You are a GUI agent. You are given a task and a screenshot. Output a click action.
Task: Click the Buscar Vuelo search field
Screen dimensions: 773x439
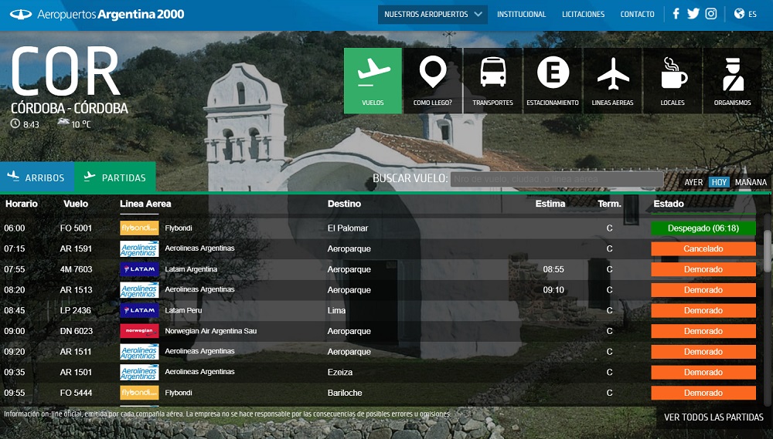tap(557, 179)
